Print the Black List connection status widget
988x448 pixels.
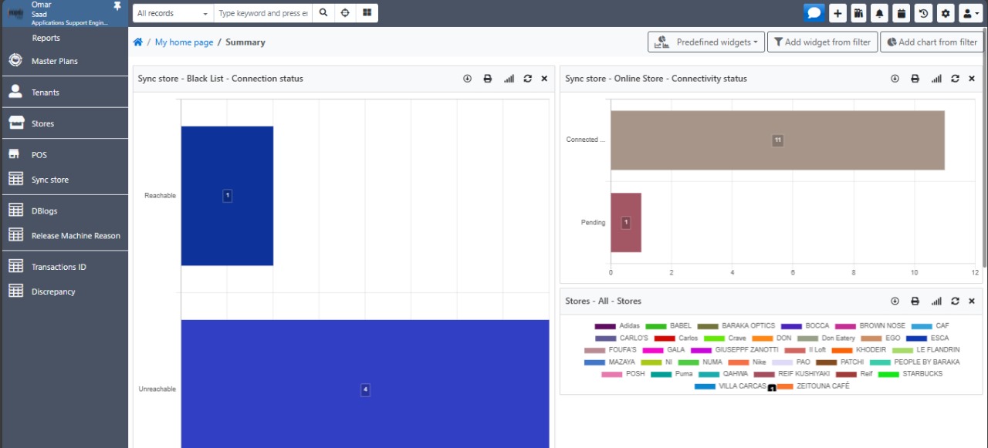(x=488, y=79)
